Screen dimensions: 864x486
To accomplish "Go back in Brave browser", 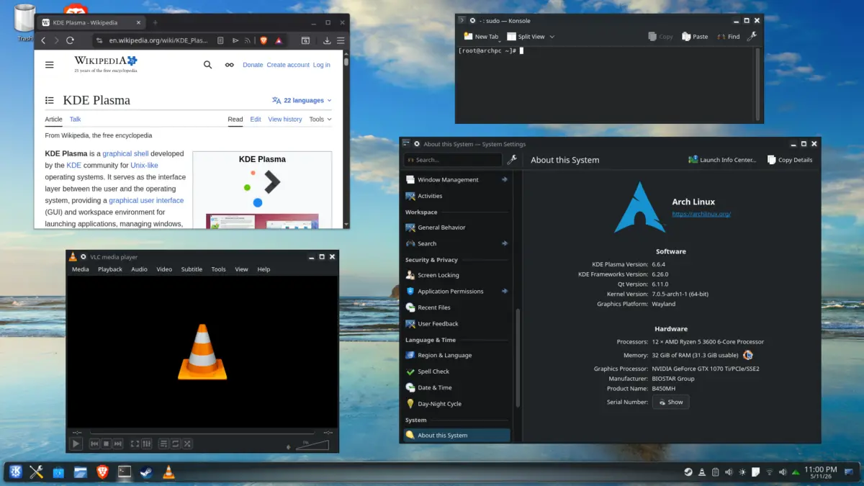I will click(x=43, y=41).
